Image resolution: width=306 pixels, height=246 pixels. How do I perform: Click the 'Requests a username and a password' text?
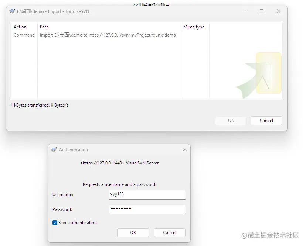tap(119, 184)
